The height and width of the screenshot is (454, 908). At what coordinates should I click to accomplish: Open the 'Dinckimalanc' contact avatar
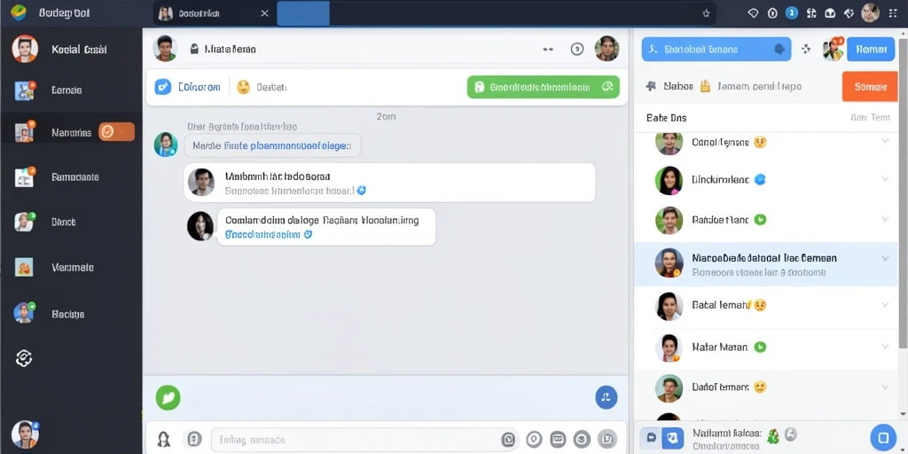click(x=669, y=181)
